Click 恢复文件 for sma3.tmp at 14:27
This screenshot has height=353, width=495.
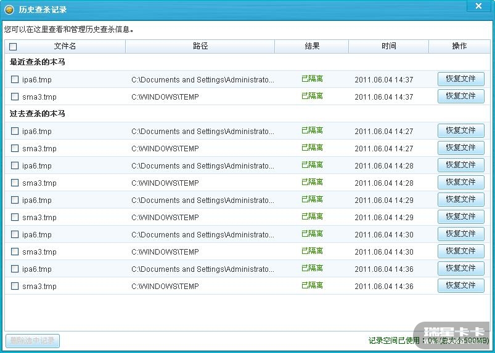coord(461,148)
